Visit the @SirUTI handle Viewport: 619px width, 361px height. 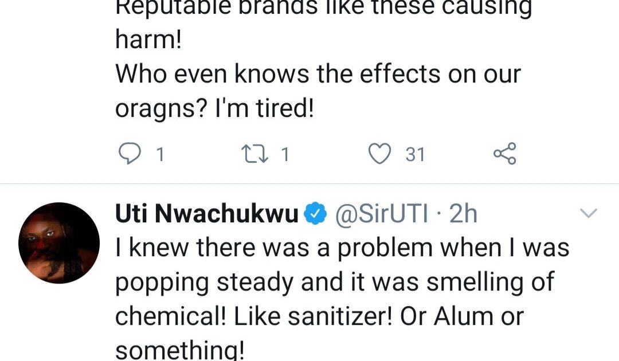[x=381, y=214]
